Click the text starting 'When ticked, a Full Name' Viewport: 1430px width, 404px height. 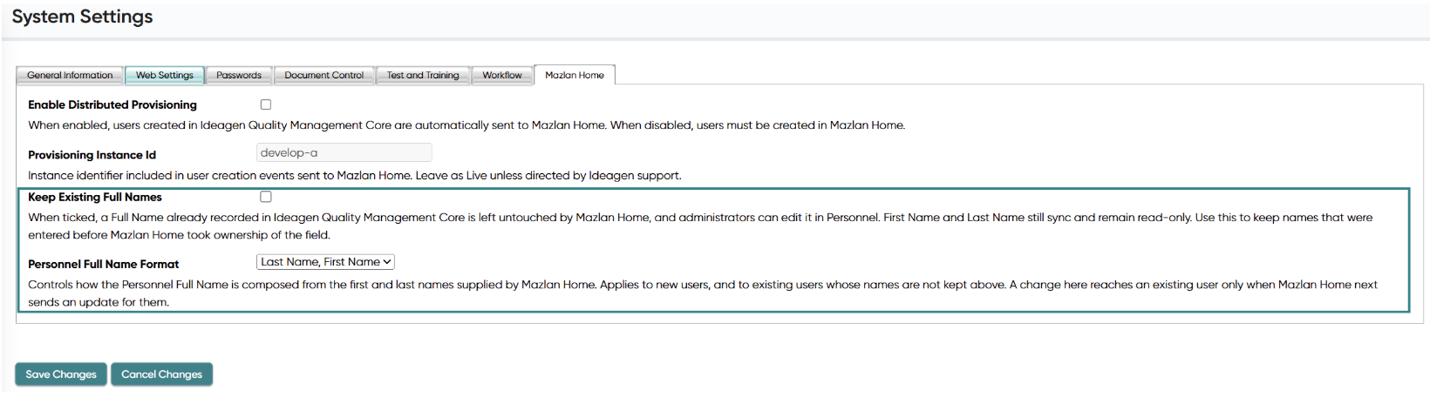pos(700,226)
